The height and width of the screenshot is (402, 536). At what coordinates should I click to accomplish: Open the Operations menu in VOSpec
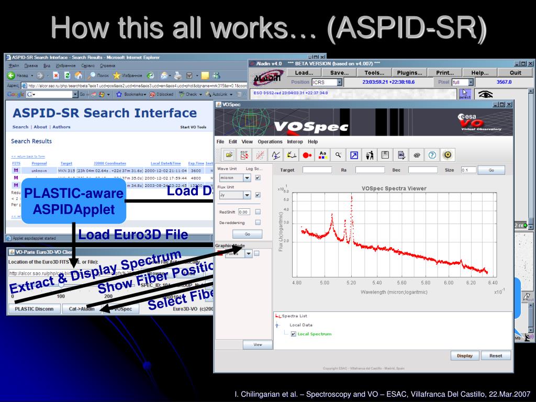click(x=270, y=141)
